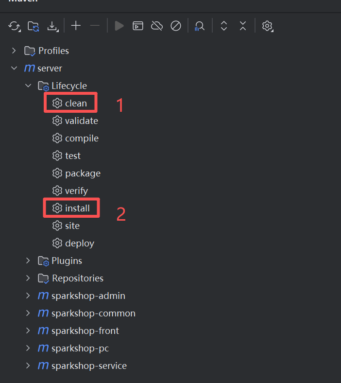Collapse the Lifecycle node
Image resolution: width=341 pixels, height=383 pixels.
click(x=28, y=86)
